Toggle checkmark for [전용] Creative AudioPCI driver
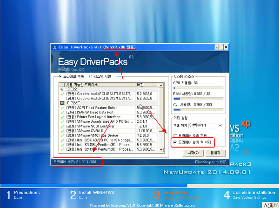 tap(62, 94)
